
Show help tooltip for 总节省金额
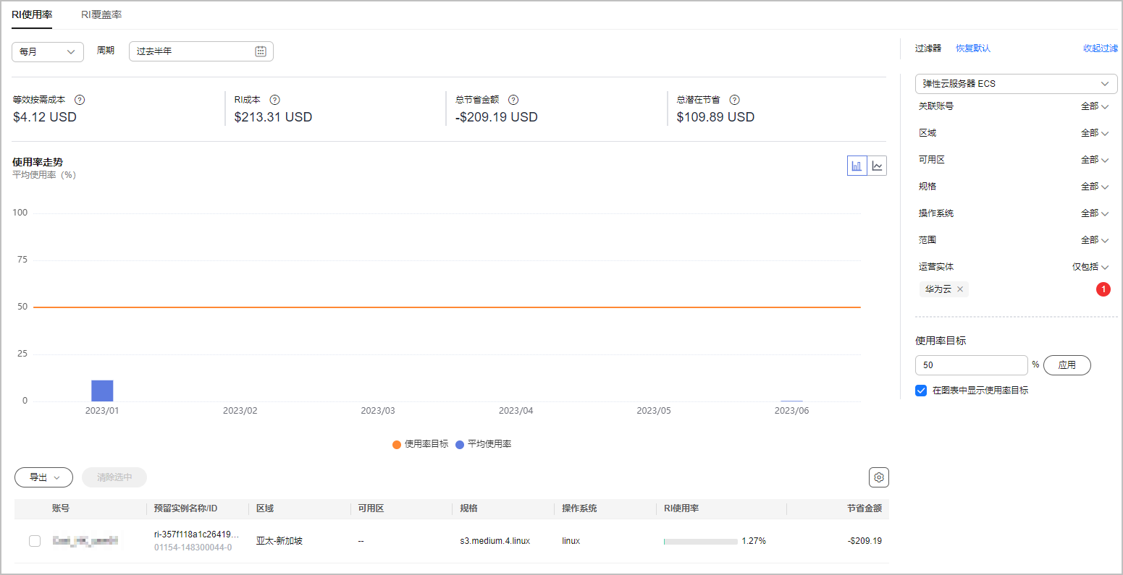click(x=513, y=100)
